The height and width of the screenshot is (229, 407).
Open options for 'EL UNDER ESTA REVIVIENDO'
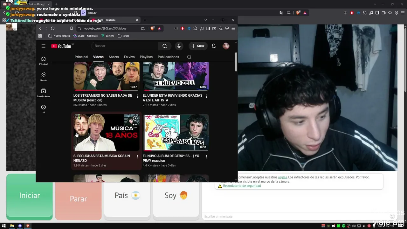[207, 96]
